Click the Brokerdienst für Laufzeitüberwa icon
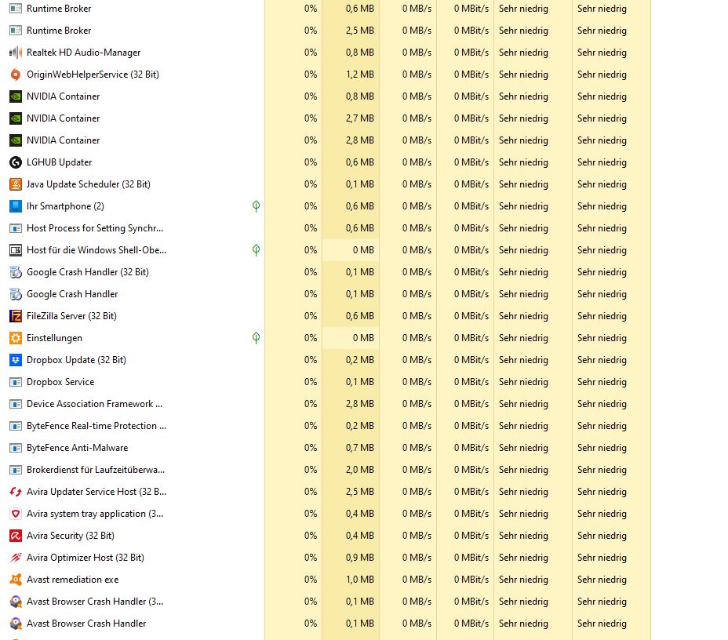This screenshot has width=728, height=640. [x=16, y=470]
